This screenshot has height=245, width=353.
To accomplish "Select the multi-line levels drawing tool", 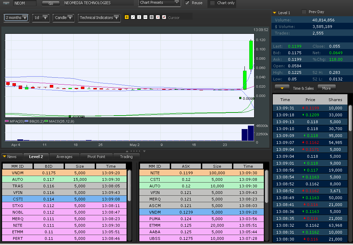I will pos(151,17).
